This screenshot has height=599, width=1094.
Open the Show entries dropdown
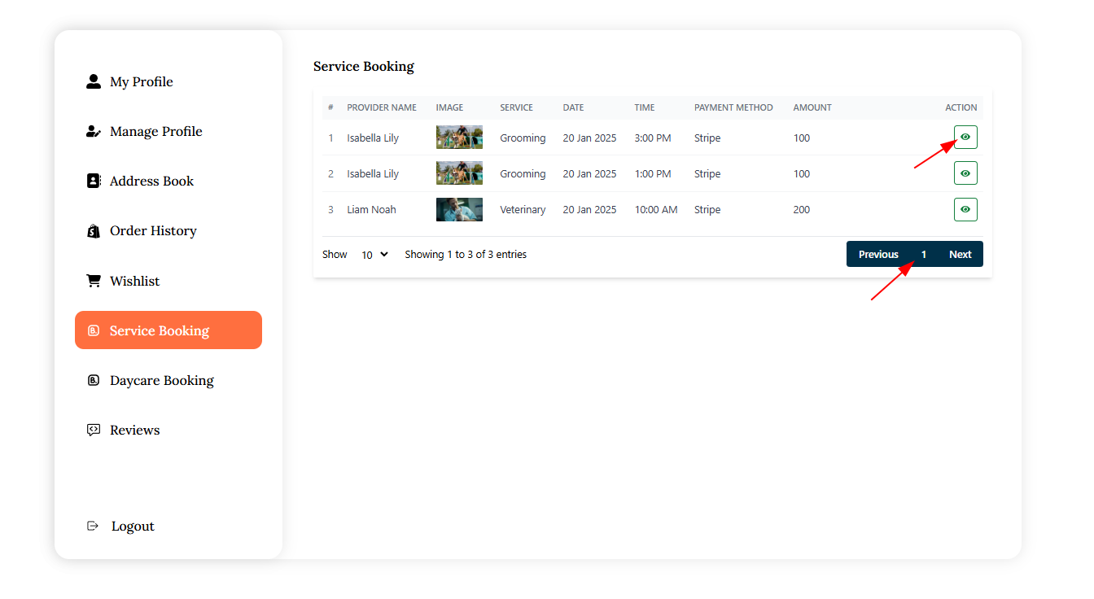(374, 255)
